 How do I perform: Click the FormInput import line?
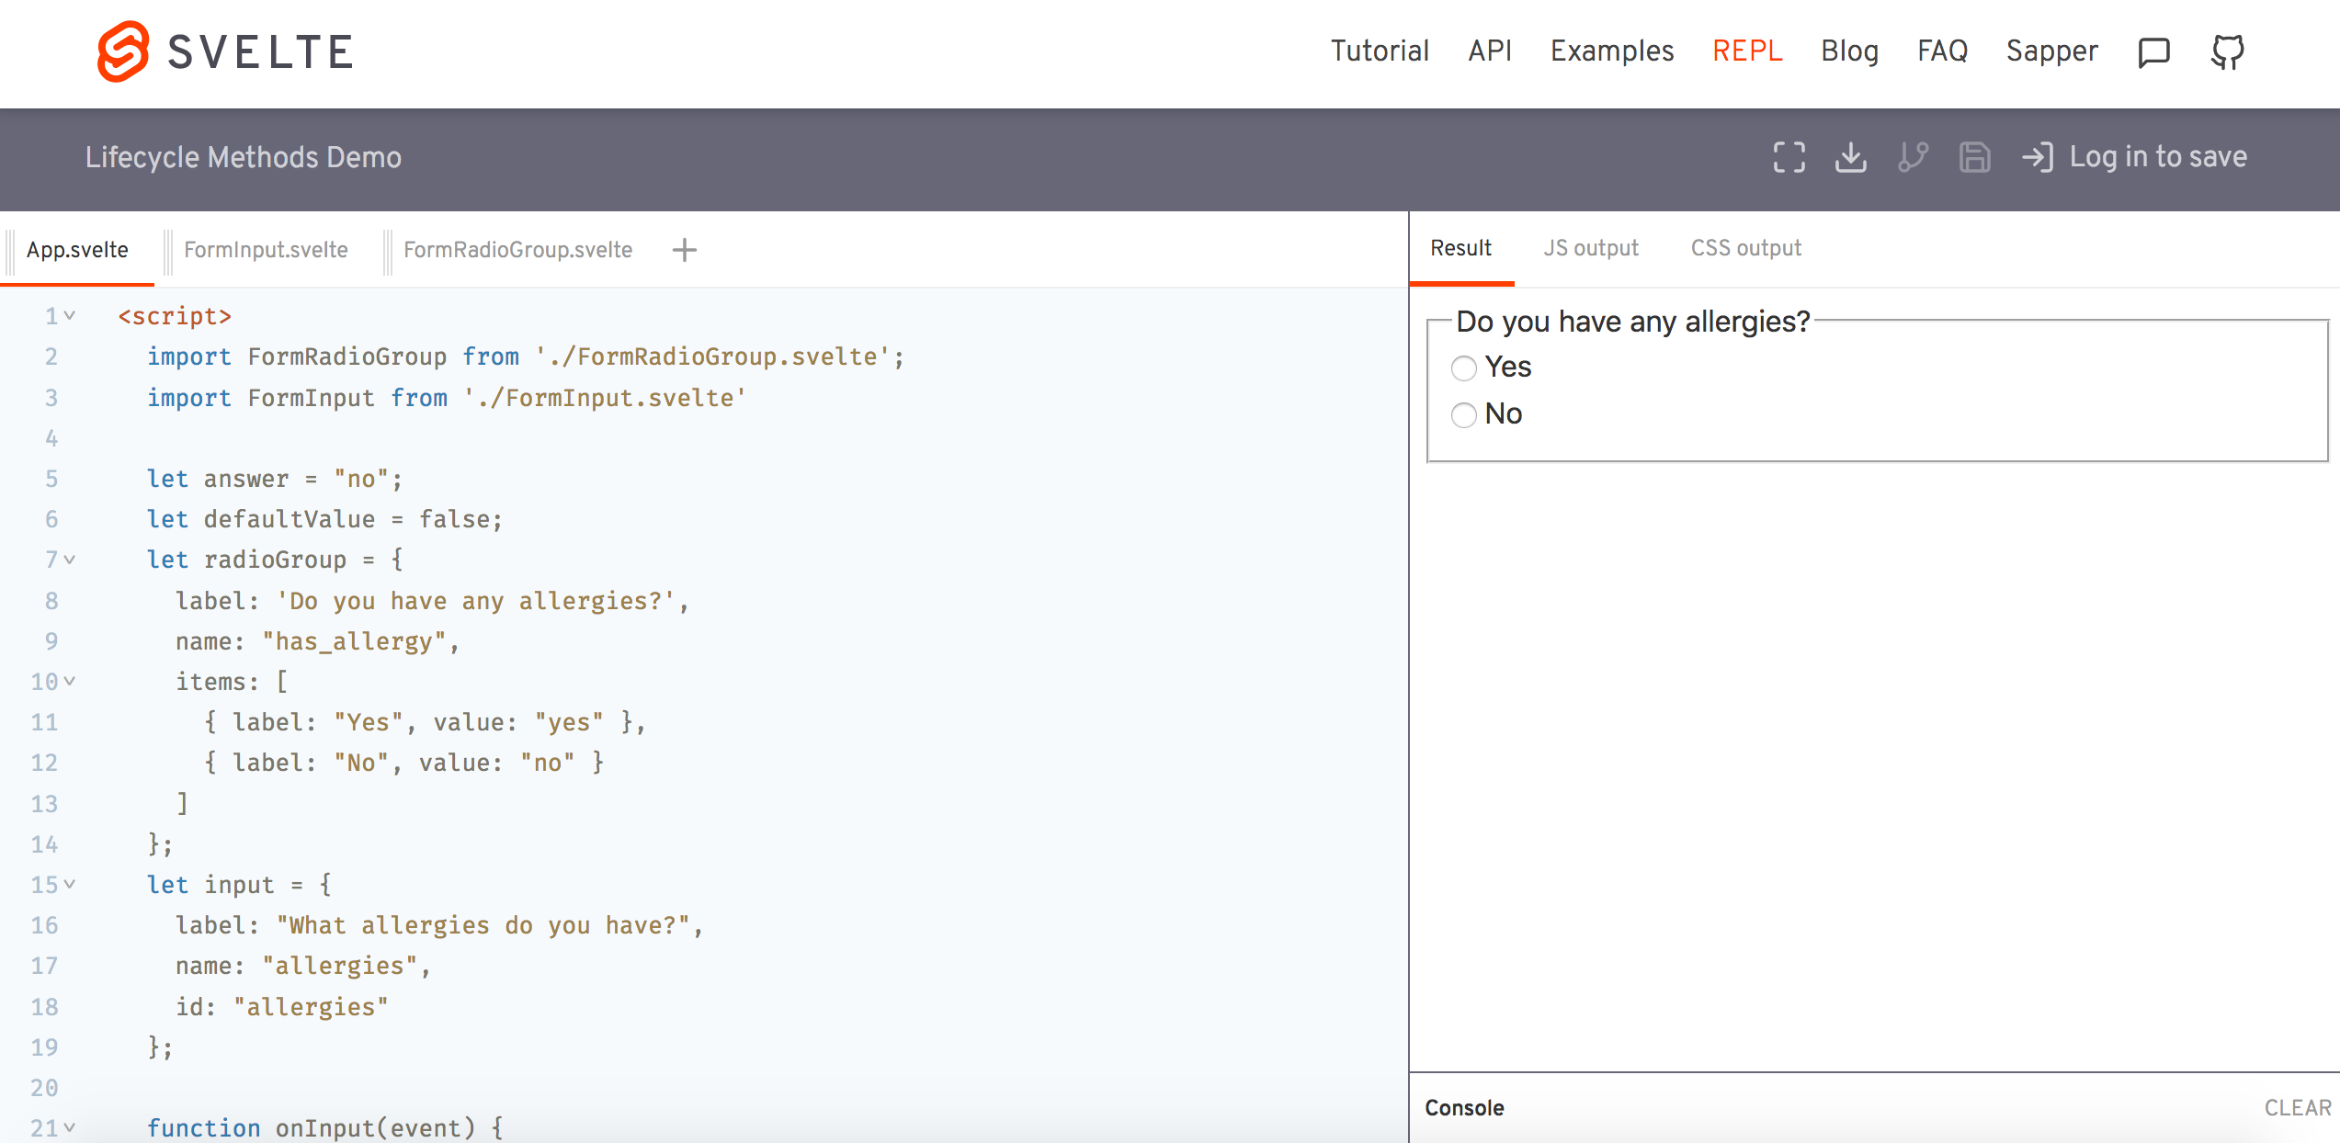[447, 398]
